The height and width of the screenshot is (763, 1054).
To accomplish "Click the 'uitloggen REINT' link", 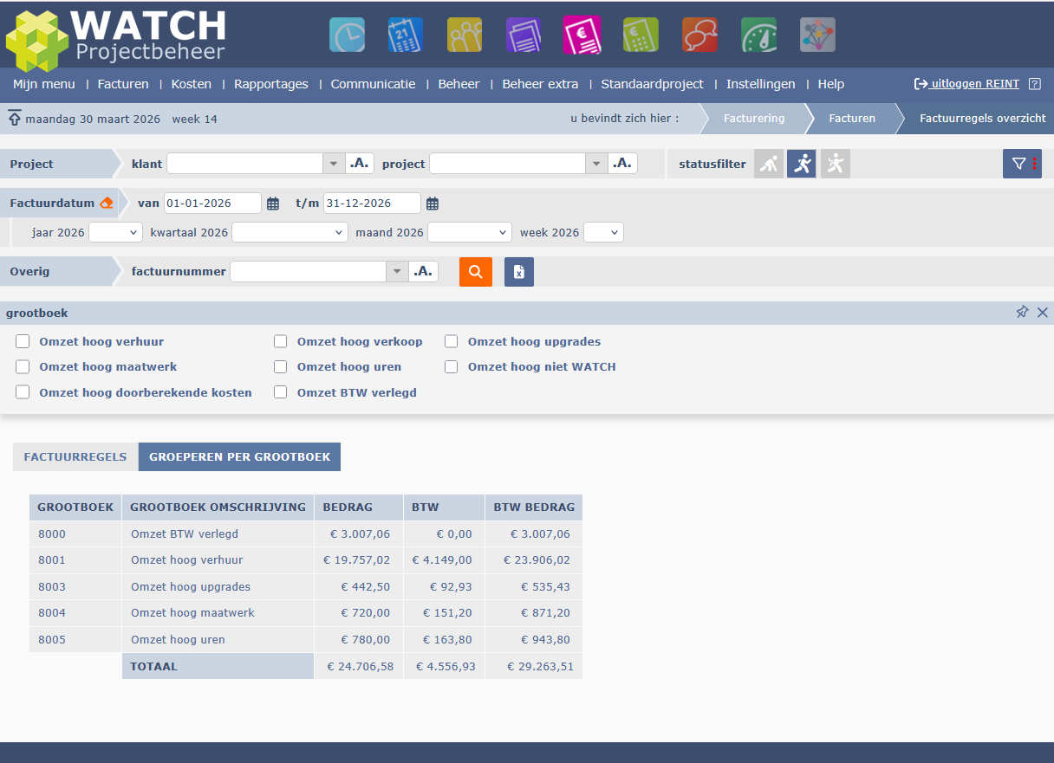I will point(974,84).
